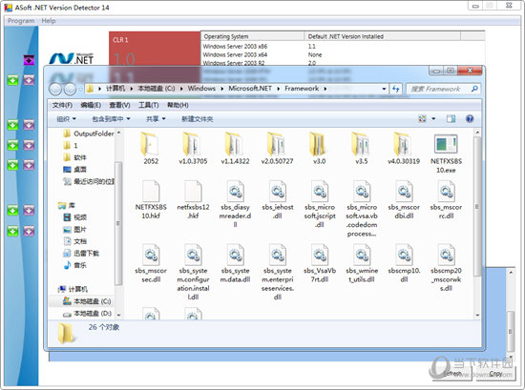The image size is (525, 390).
Task: Select 迅雷下载 in the navigation tree
Action: click(x=81, y=254)
